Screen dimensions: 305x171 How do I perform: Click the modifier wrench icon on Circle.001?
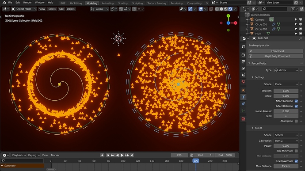click(x=274, y=24)
